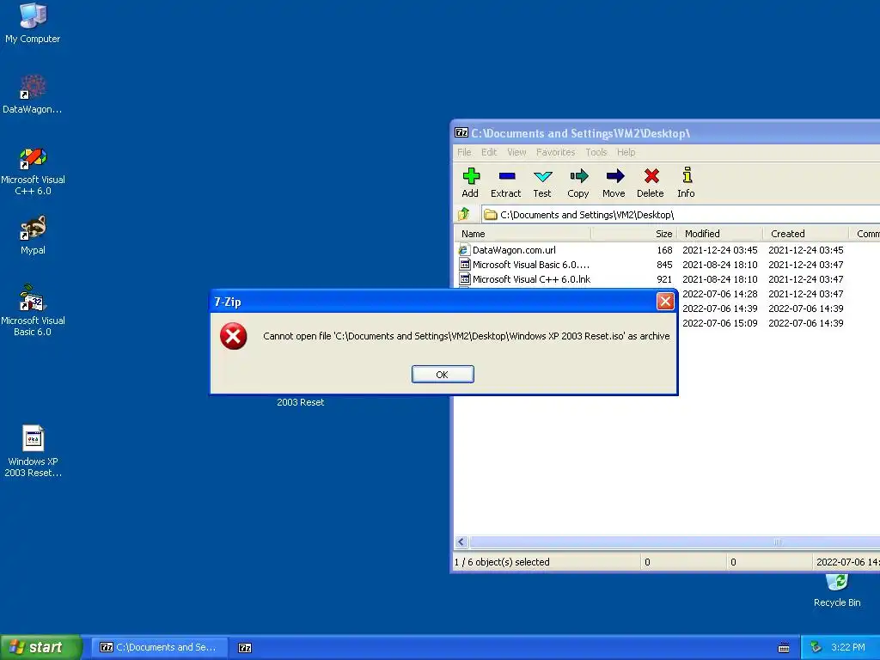Open the Windows Start menu
This screenshot has height=660, width=880.
point(40,647)
